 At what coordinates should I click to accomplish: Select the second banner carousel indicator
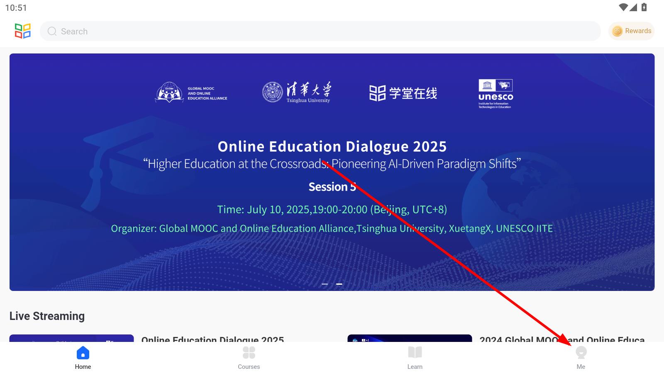pos(339,284)
